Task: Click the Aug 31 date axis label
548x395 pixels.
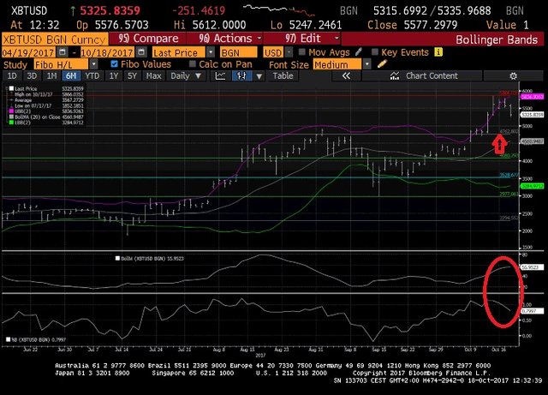Action: click(316, 350)
